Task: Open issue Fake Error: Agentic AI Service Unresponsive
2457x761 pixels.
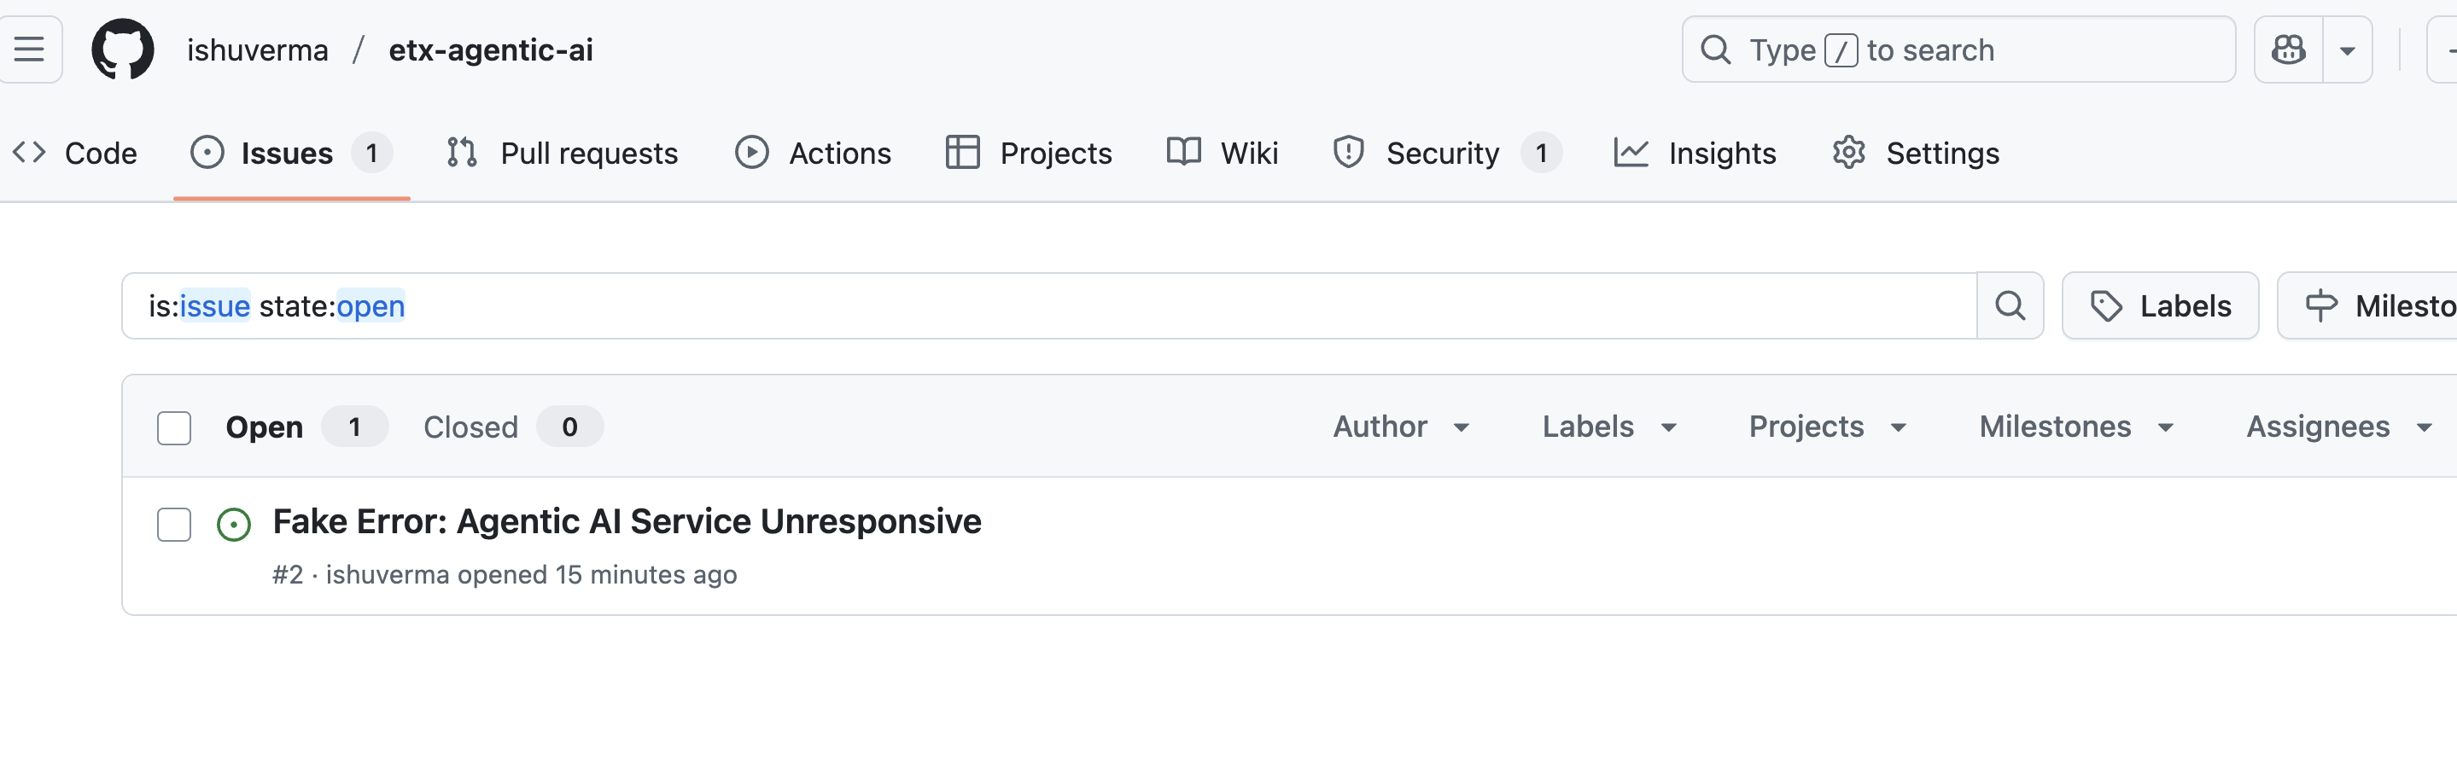Action: coord(627,520)
